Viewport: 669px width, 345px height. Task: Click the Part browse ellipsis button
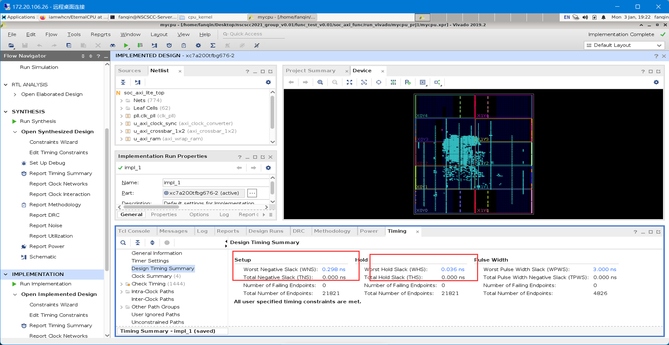252,193
